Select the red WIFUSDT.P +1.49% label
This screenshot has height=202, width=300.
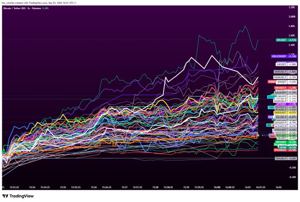(x=285, y=88)
